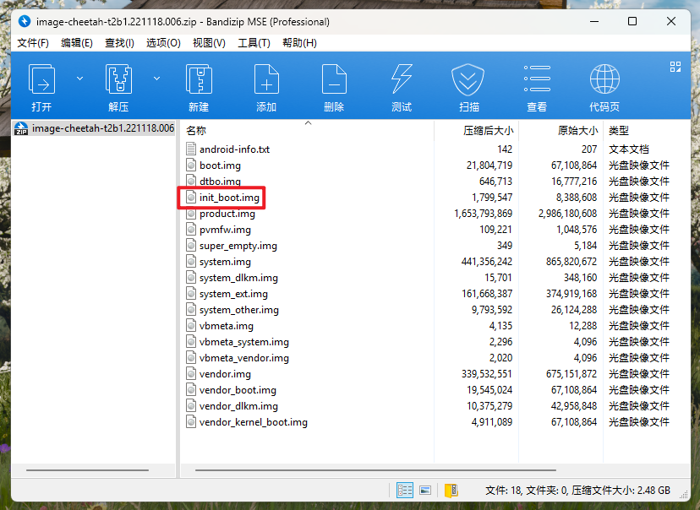Click the android-info.txt document icon
This screenshot has width=700, height=510.
[x=191, y=149]
